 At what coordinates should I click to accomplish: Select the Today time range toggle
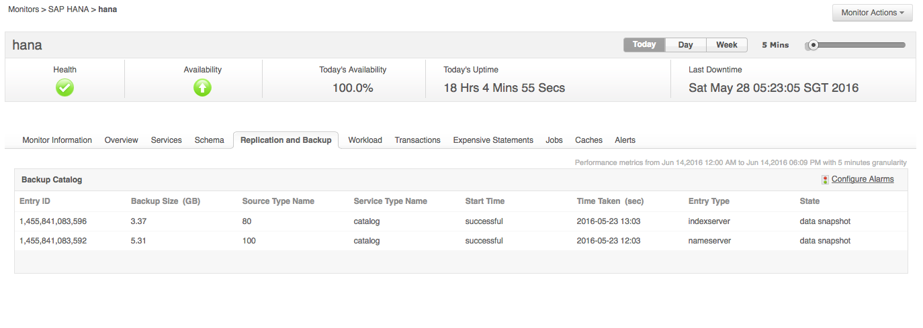tap(644, 45)
